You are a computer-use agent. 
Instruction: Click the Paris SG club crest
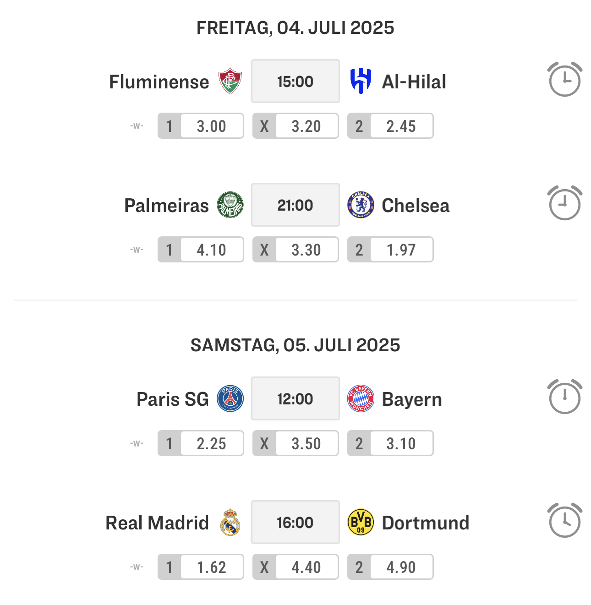(x=230, y=398)
